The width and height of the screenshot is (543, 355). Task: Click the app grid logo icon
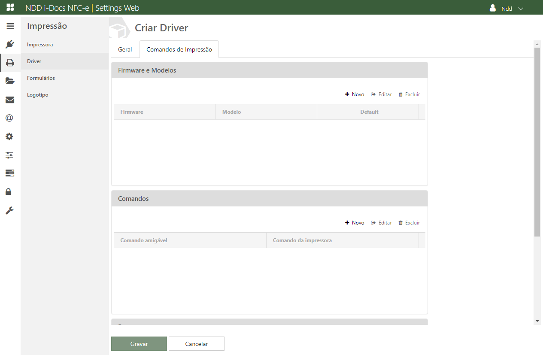tap(10, 8)
